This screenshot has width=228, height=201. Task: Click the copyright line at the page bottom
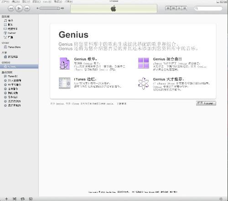click(133, 192)
